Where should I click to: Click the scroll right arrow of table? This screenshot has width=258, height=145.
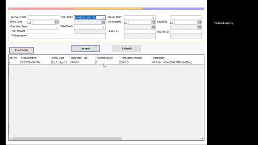pos(202,139)
